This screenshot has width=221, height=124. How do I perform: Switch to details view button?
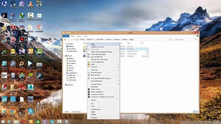(x=194, y=112)
